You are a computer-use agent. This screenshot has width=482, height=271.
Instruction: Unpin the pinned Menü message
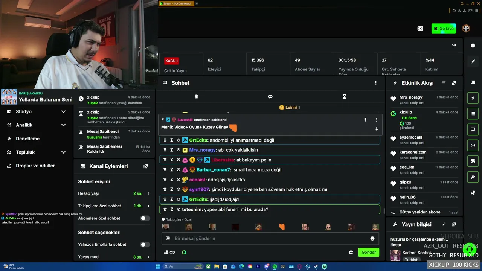[x=365, y=120]
